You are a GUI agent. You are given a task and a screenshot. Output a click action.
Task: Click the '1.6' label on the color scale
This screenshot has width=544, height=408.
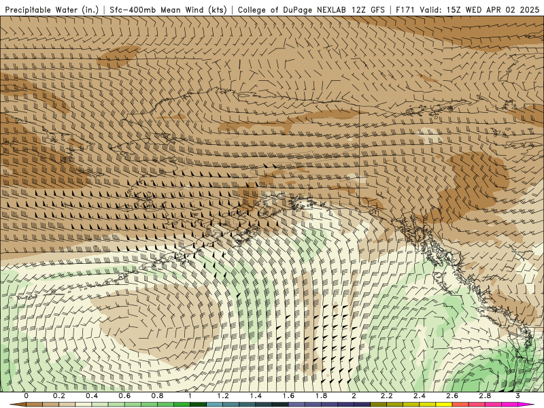click(288, 396)
